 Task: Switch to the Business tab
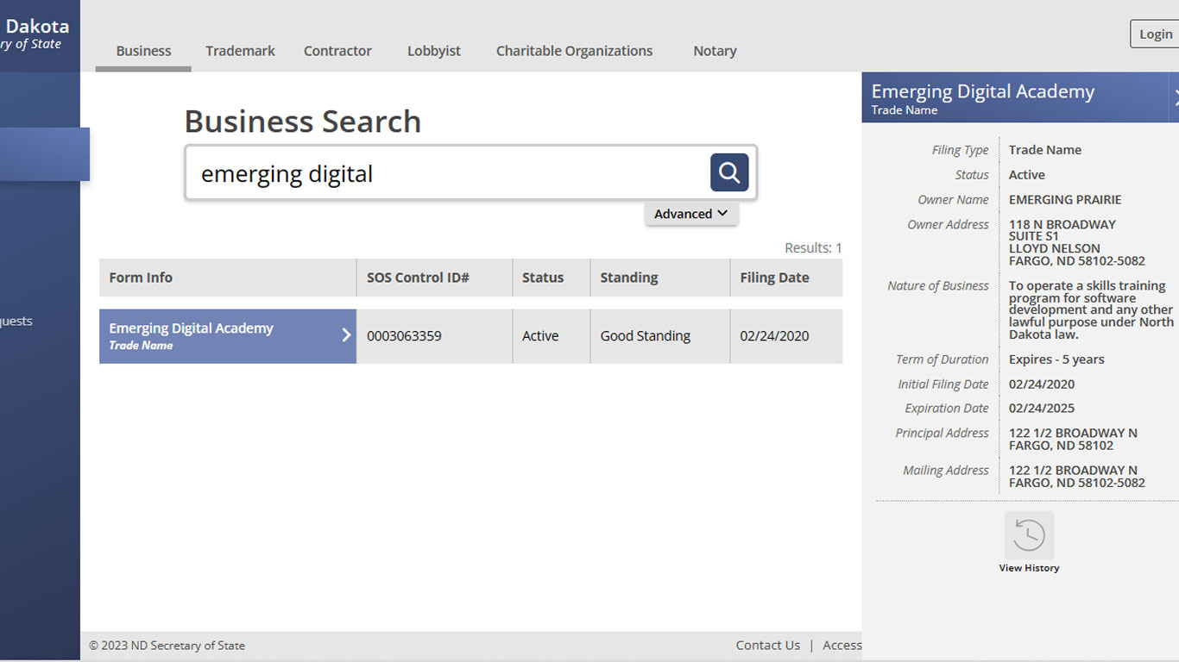143,51
